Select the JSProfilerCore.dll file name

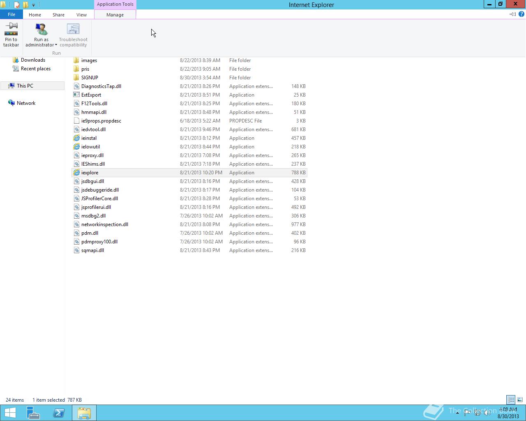click(x=99, y=199)
